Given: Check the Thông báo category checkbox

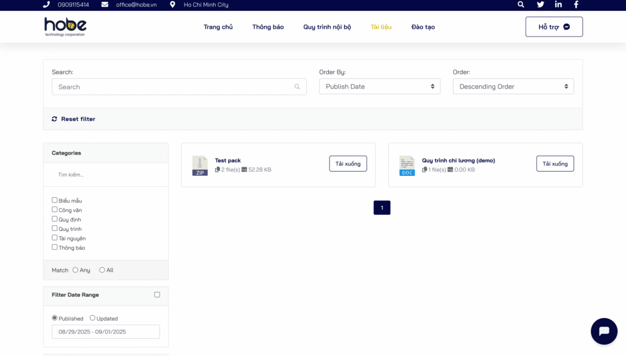Looking at the screenshot, I should tap(54, 247).
